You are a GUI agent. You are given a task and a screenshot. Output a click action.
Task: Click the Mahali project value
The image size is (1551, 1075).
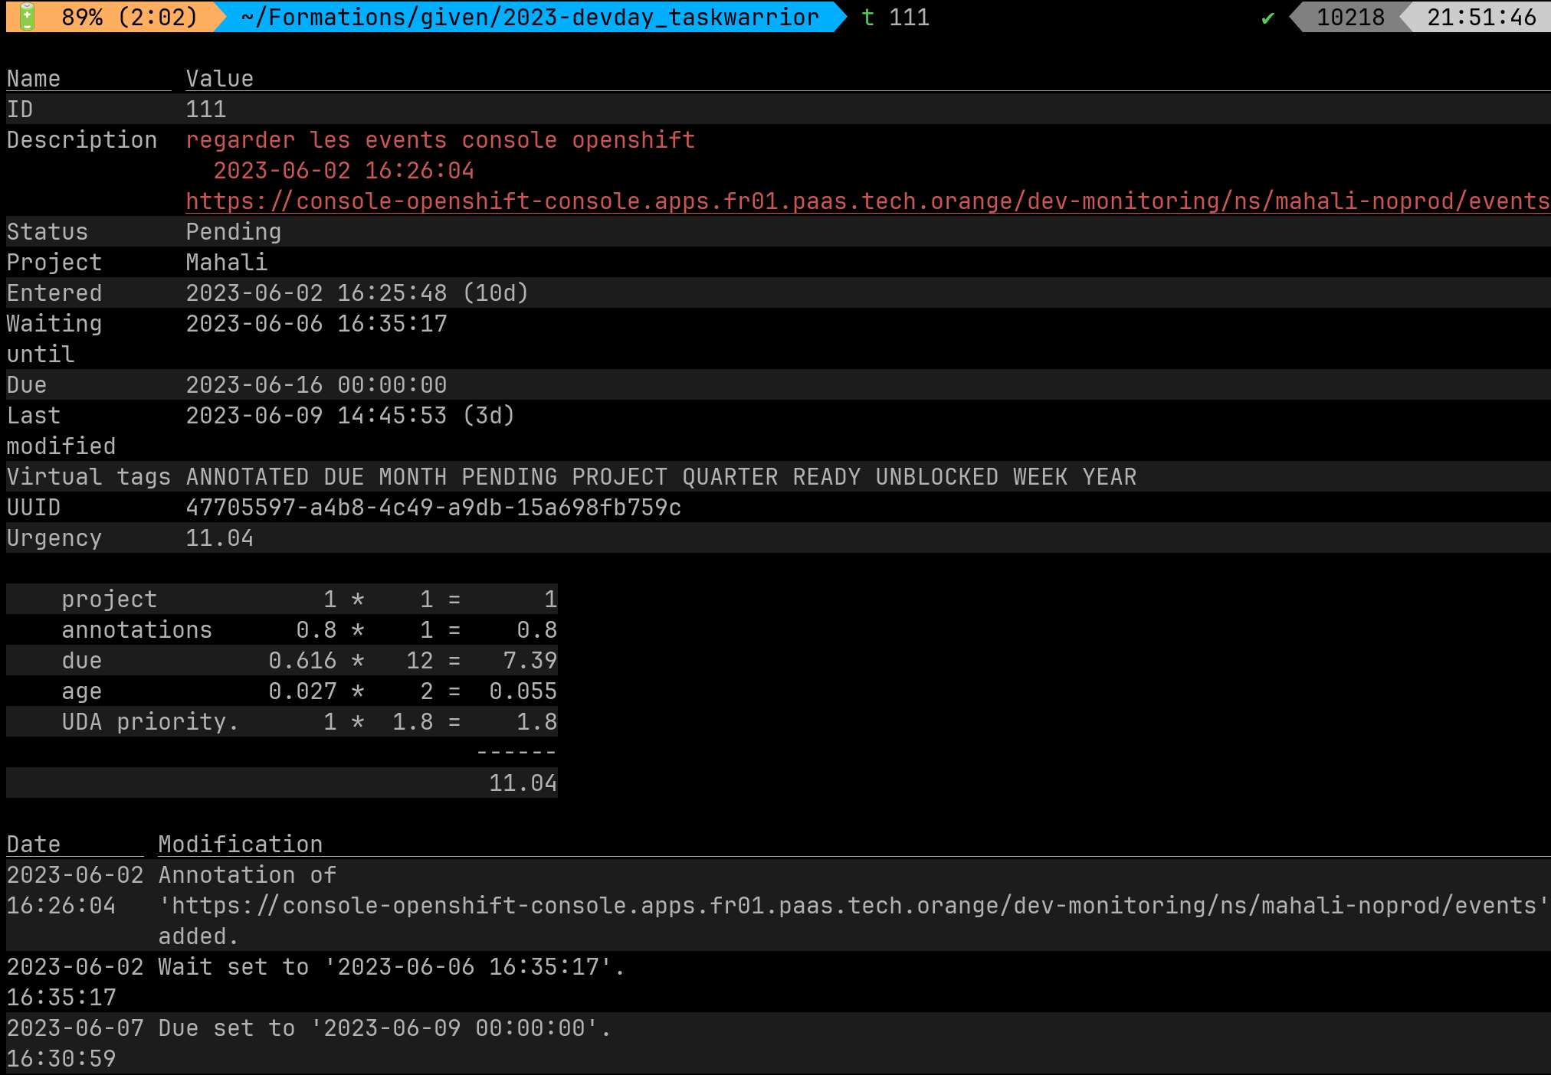226,263
